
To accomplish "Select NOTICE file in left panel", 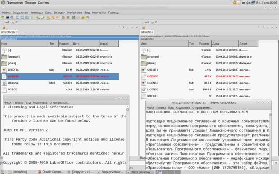I will [x=60, y=89].
